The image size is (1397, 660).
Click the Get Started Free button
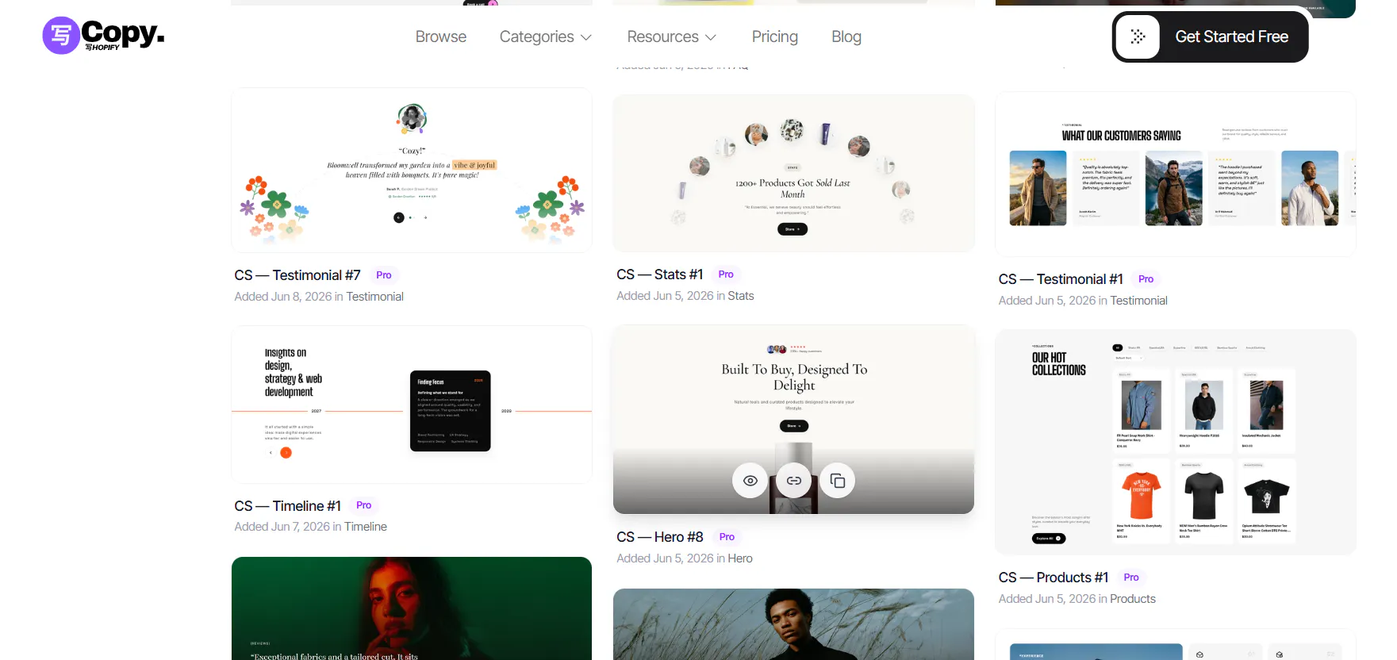[1210, 36]
